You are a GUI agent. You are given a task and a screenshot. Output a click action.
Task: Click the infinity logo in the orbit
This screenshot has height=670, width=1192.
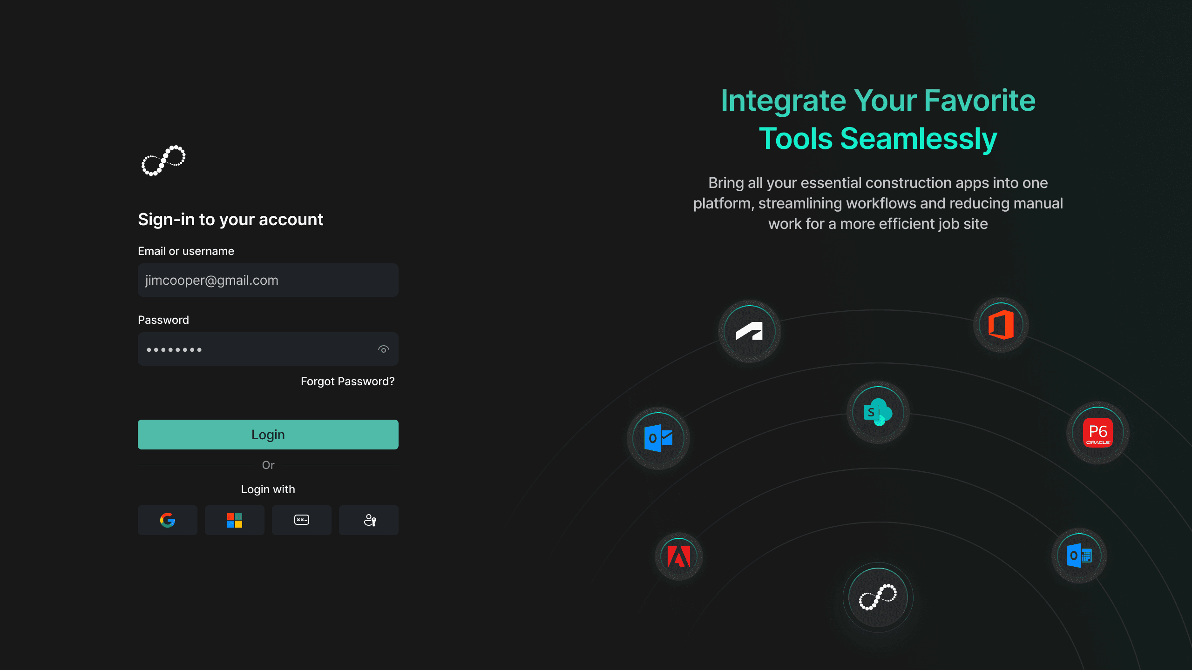[878, 597]
